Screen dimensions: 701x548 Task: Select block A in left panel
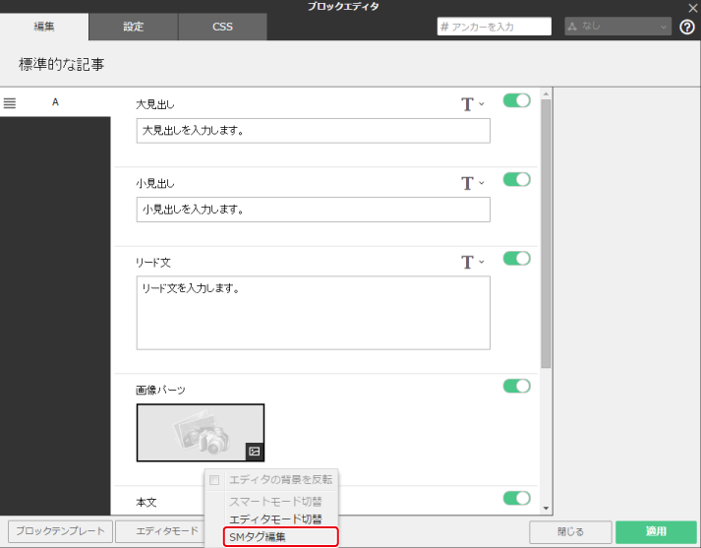(x=55, y=102)
